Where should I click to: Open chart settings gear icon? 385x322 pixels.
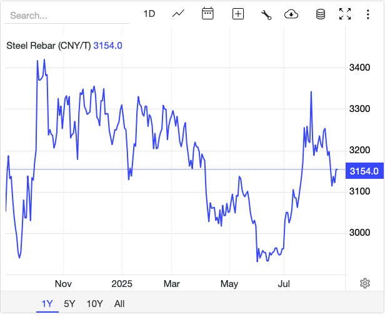(365, 283)
